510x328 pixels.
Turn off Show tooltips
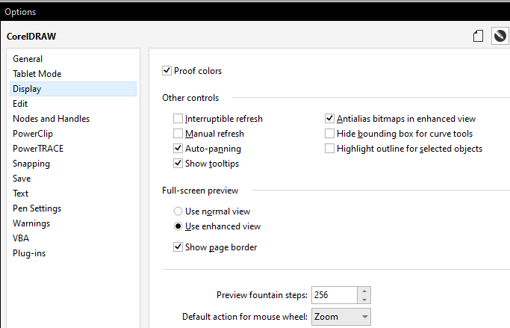[178, 164]
